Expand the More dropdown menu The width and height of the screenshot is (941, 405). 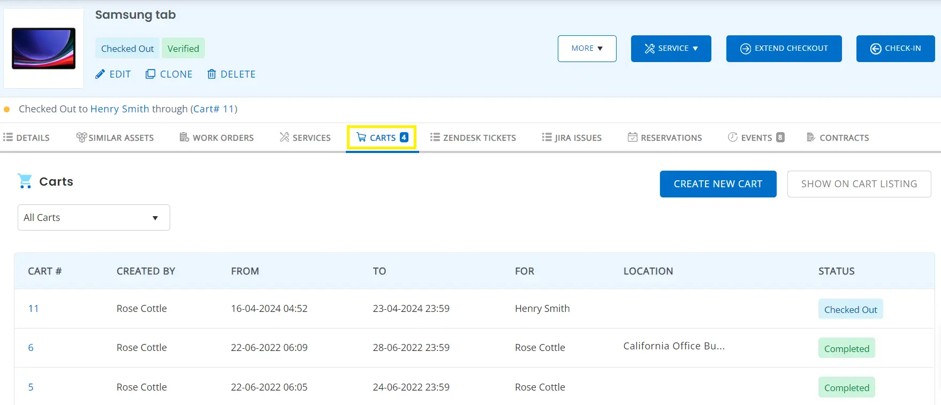point(587,49)
